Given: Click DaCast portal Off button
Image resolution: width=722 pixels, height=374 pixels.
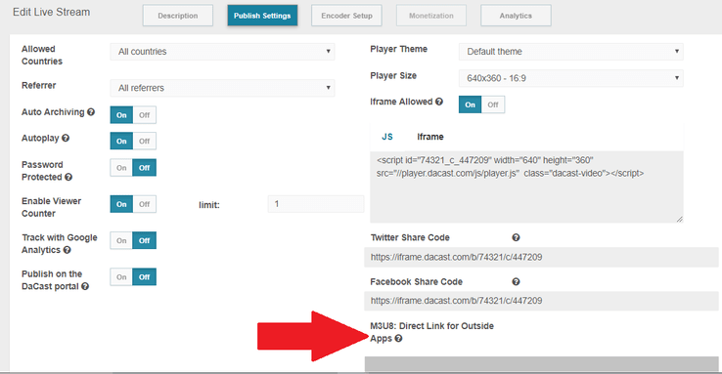Looking at the screenshot, I should [145, 277].
